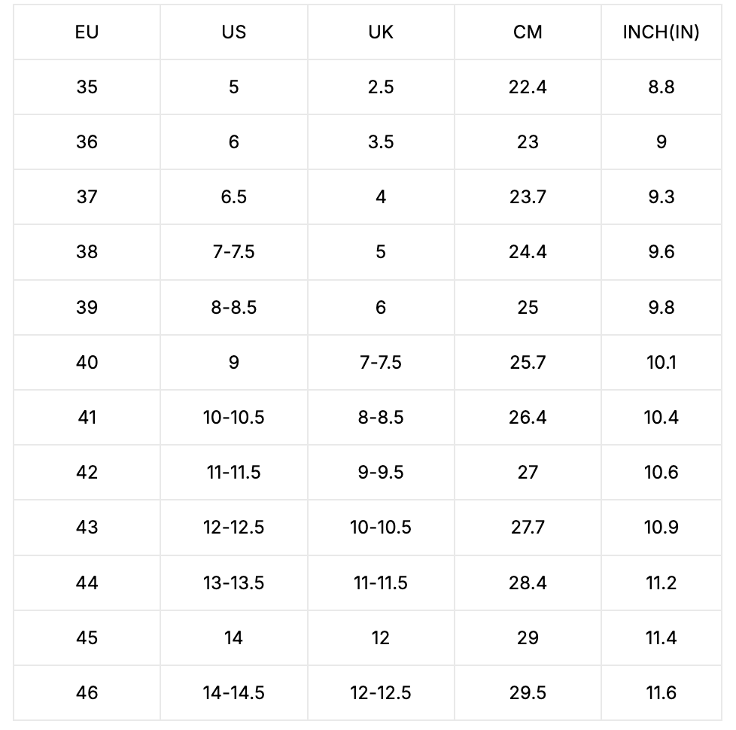Viewport: 736px width, 730px height.
Task: Select the EU size 35 cell
Action: coord(87,87)
